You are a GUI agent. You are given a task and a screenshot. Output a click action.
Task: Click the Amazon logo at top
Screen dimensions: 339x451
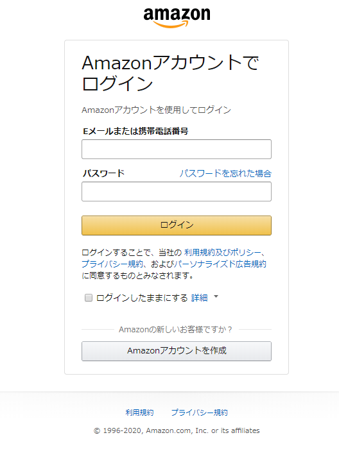(x=177, y=17)
